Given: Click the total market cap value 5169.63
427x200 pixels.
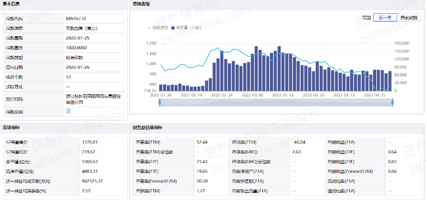Looking at the screenshot, I should click(x=90, y=162).
